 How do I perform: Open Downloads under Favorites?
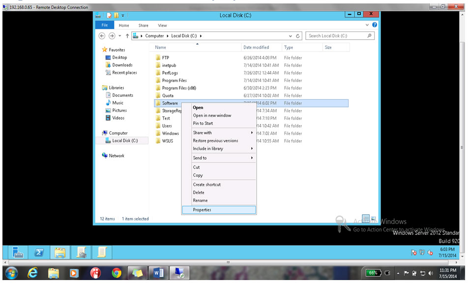(122, 65)
